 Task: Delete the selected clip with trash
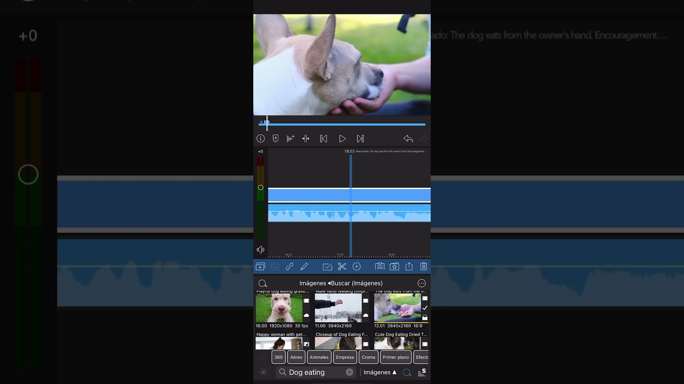coord(424,267)
